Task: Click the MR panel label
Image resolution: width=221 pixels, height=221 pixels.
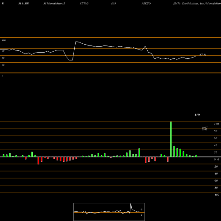Action: click(197, 115)
